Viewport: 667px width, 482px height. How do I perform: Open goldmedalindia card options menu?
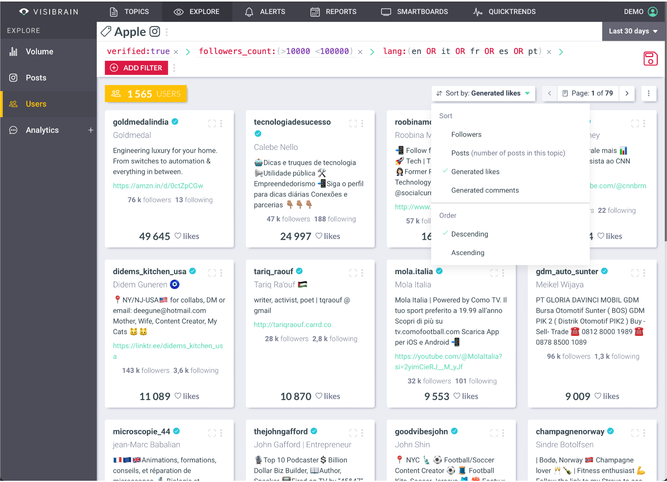click(221, 123)
